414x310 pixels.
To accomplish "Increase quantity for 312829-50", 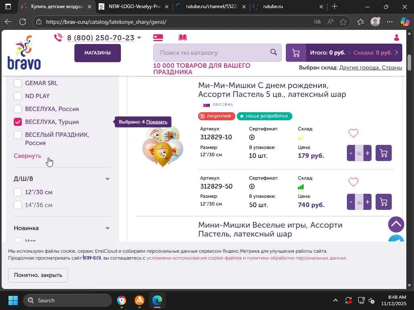I will [367, 202].
